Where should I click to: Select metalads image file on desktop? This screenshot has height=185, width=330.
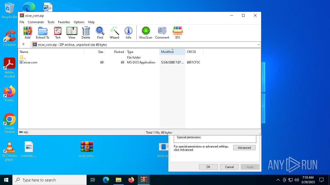tap(29, 149)
